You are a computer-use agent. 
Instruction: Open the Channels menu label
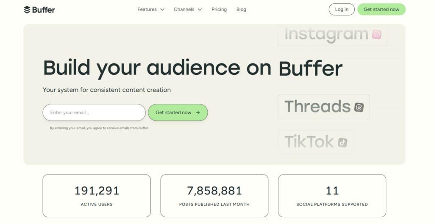coord(184,9)
